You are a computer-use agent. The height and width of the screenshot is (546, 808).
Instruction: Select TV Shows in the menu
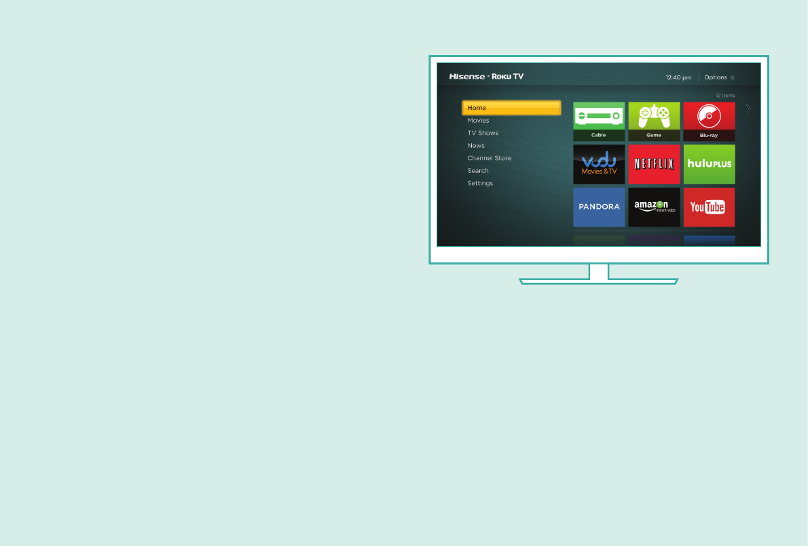(483, 133)
